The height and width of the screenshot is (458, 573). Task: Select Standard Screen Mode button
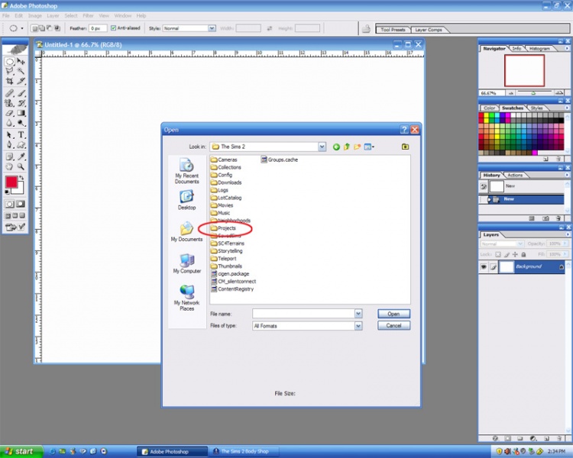(8, 216)
